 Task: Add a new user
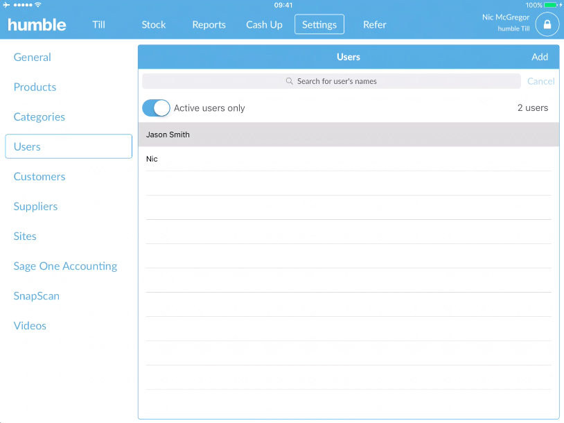point(540,57)
